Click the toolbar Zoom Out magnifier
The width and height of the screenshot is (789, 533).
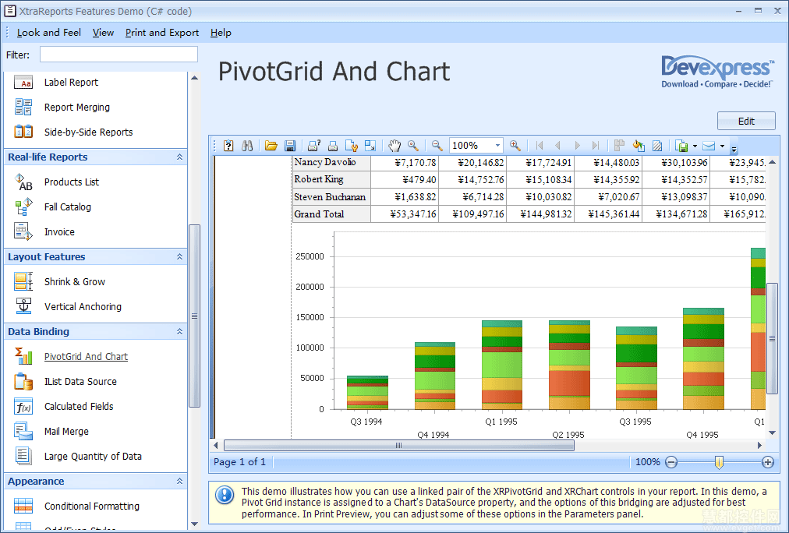(437, 146)
